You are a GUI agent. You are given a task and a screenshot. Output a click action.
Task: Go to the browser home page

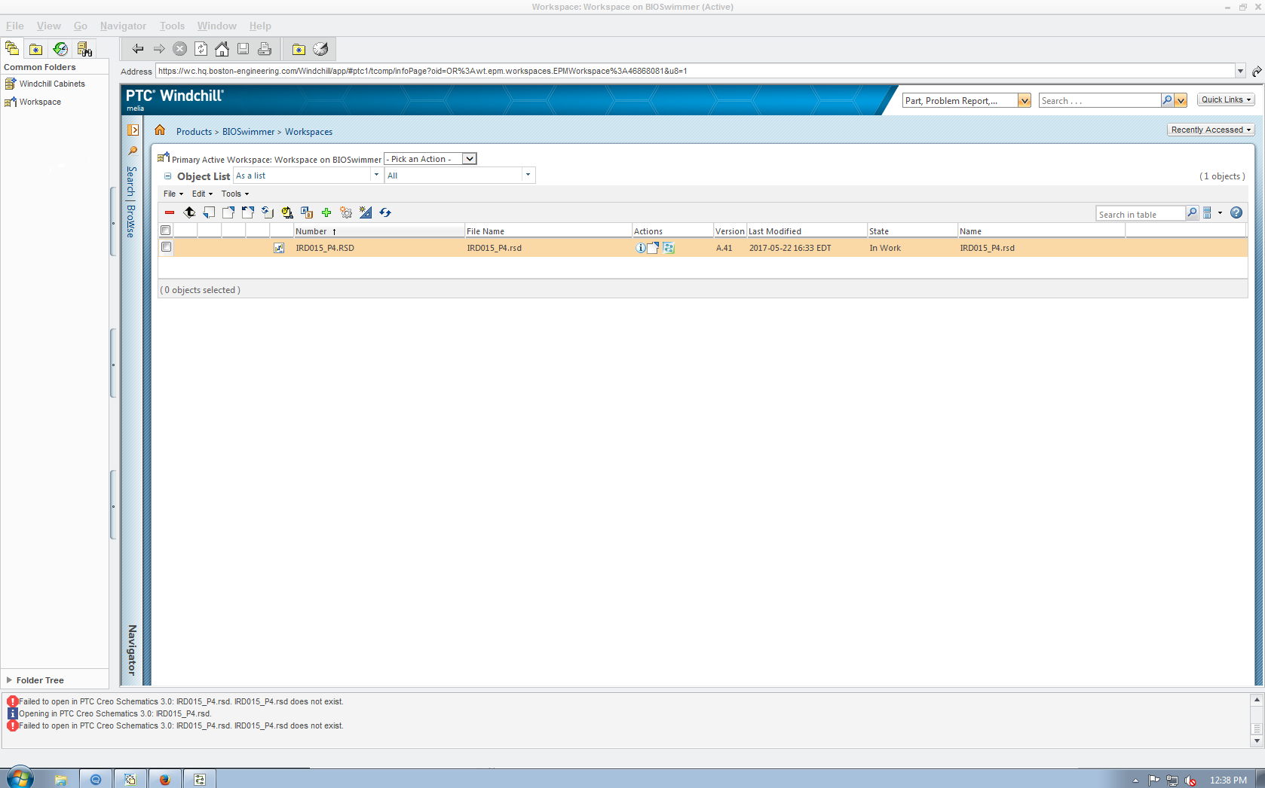coord(222,49)
